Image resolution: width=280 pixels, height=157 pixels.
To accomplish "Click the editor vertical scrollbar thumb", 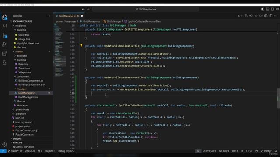I will 278,98.
